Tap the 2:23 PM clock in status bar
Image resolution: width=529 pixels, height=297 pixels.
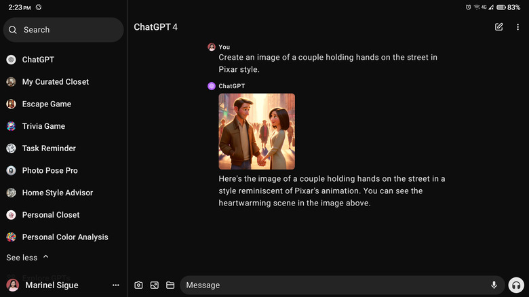coord(20,7)
